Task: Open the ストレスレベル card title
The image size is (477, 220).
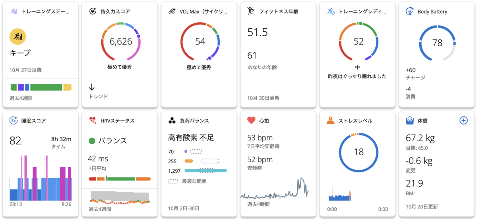Action: (355, 121)
